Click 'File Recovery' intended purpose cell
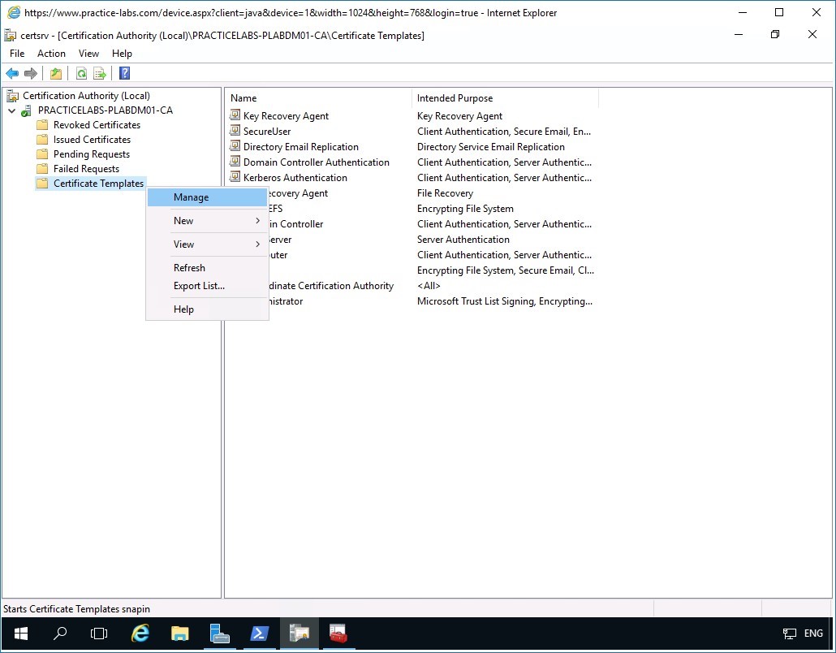 click(446, 193)
